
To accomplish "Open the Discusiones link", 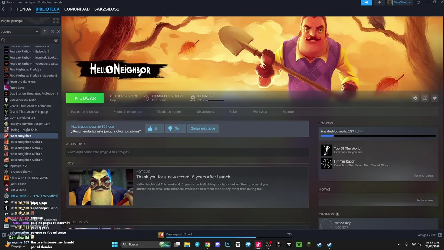I will (205, 112).
